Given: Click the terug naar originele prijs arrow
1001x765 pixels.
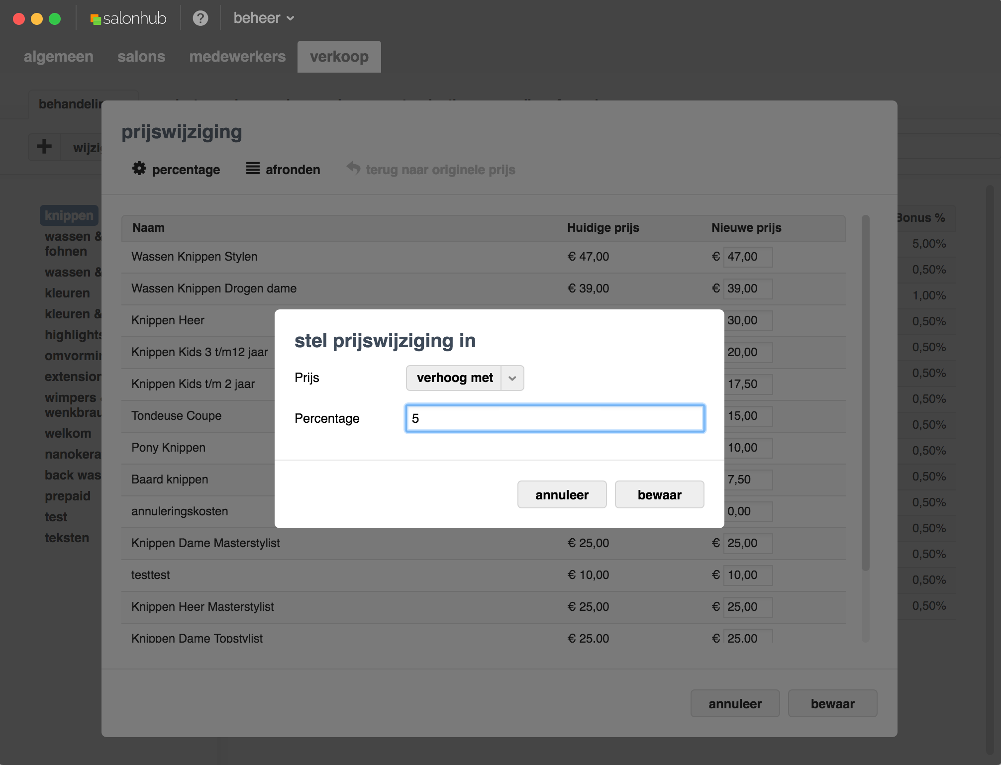Looking at the screenshot, I should 354,168.
